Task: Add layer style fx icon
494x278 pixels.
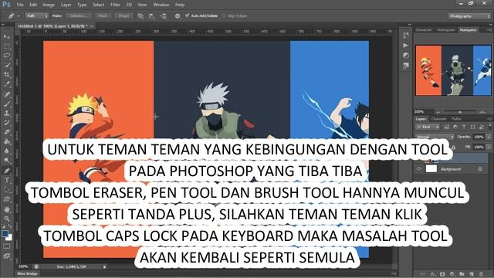Action: tap(433, 274)
